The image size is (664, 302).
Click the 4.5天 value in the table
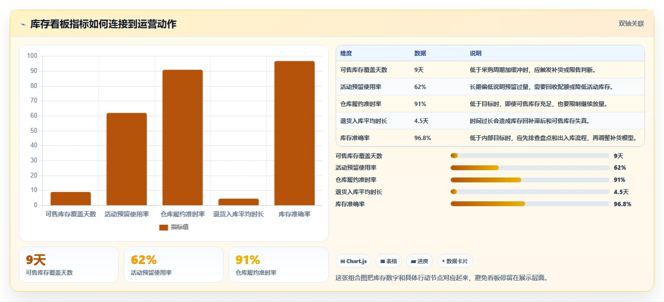click(421, 121)
